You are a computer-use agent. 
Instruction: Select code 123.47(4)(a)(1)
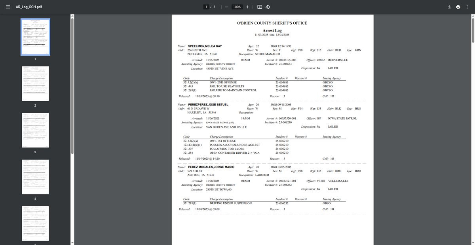[193, 145]
